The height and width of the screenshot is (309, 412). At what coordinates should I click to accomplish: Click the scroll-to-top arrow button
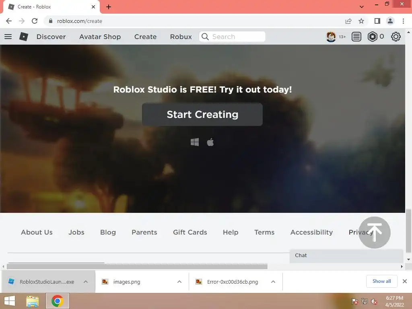click(x=375, y=232)
